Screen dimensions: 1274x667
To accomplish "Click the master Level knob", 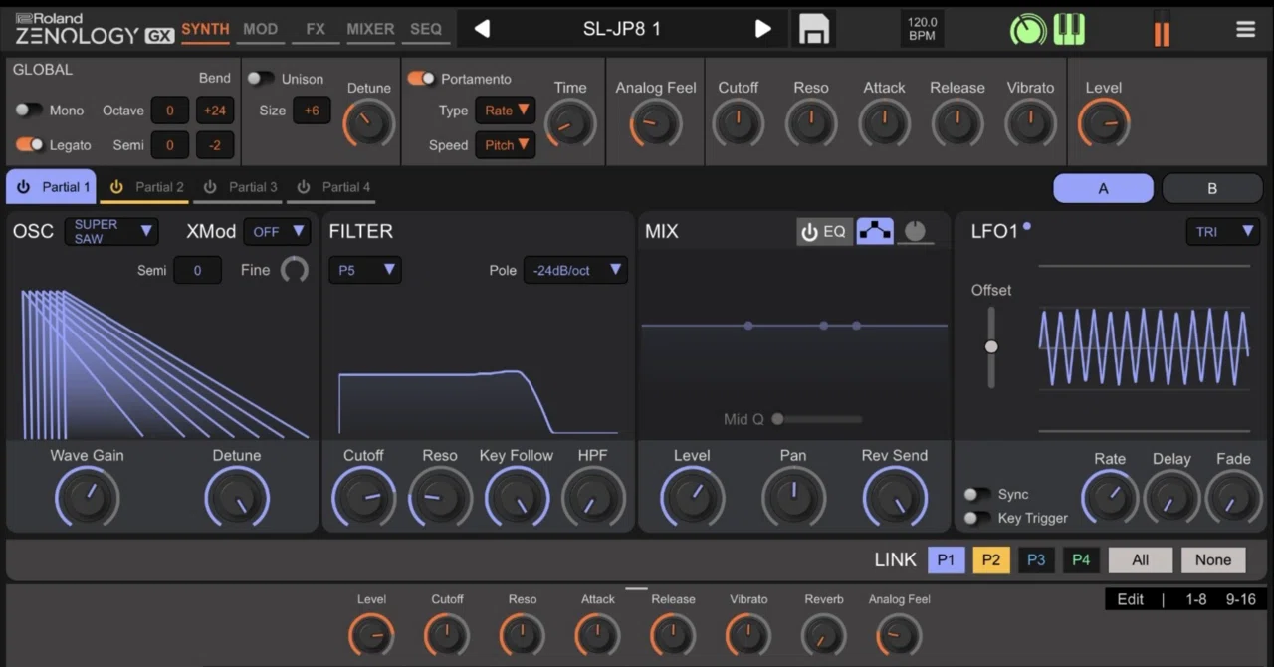I will (x=1103, y=123).
